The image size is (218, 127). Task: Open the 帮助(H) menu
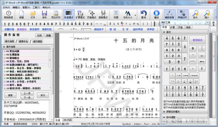click(x=46, y=7)
